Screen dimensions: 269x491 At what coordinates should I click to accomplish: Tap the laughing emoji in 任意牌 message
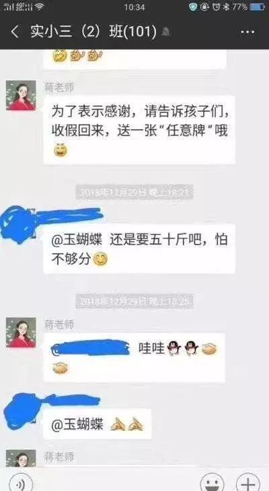61,152
